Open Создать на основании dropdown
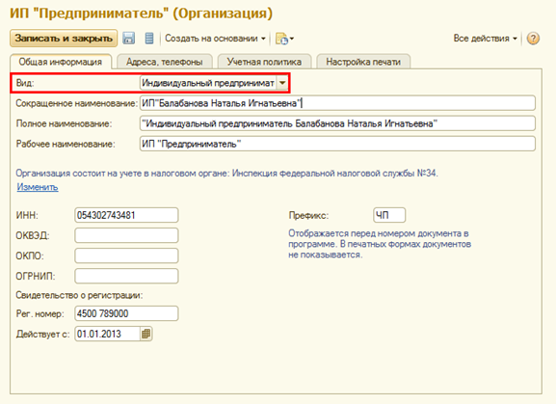The image size is (556, 404). (215, 39)
